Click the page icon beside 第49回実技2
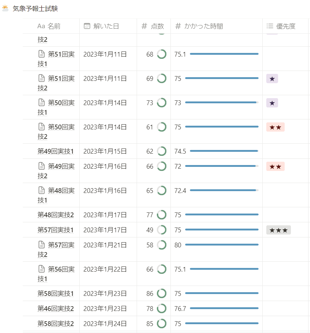This screenshot has height=333, width=310. click(42, 166)
